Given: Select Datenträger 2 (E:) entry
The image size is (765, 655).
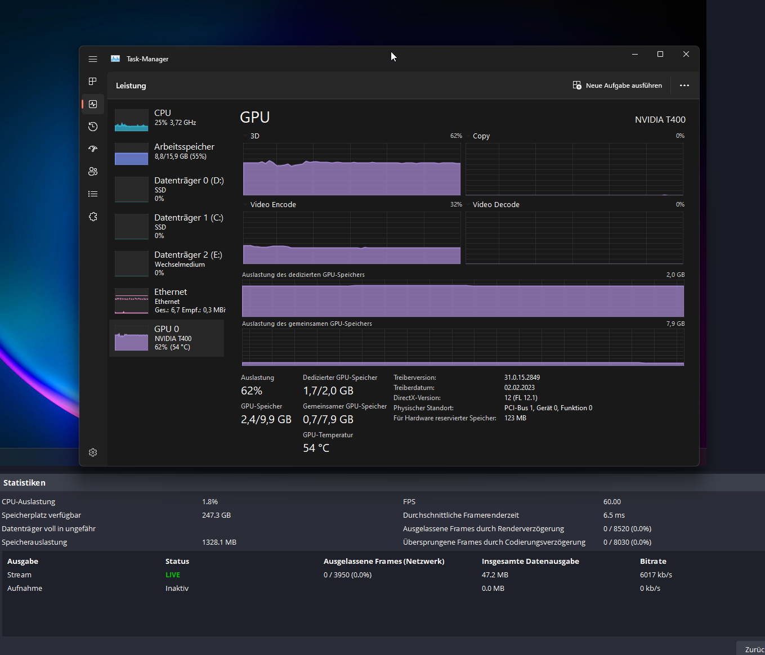Looking at the screenshot, I should pos(167,263).
